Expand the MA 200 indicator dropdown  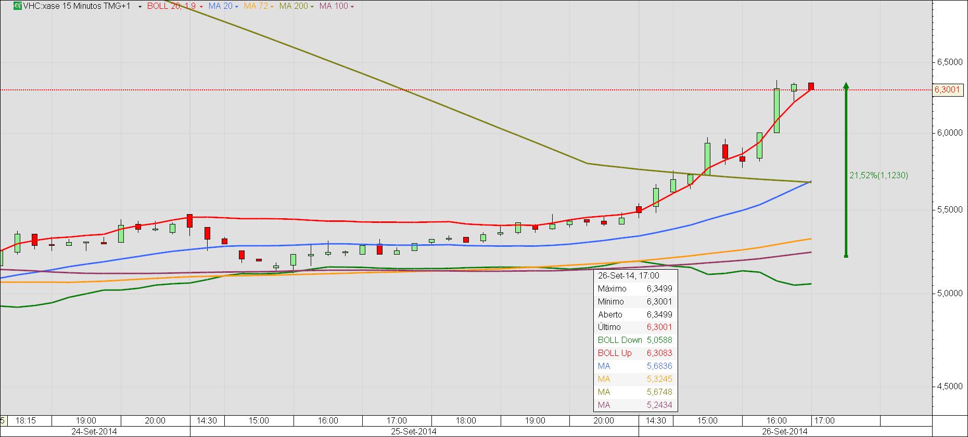click(x=312, y=7)
